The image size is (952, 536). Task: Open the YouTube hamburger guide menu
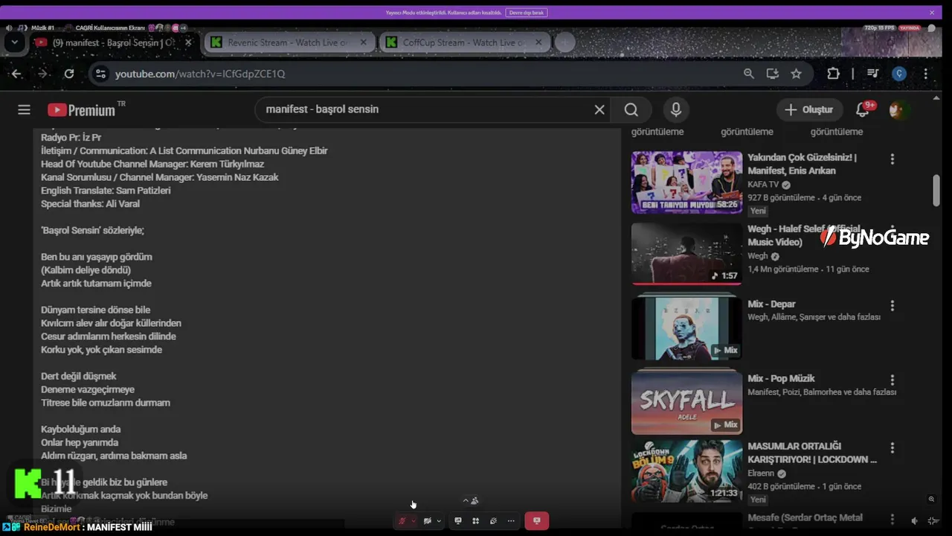[24, 110]
